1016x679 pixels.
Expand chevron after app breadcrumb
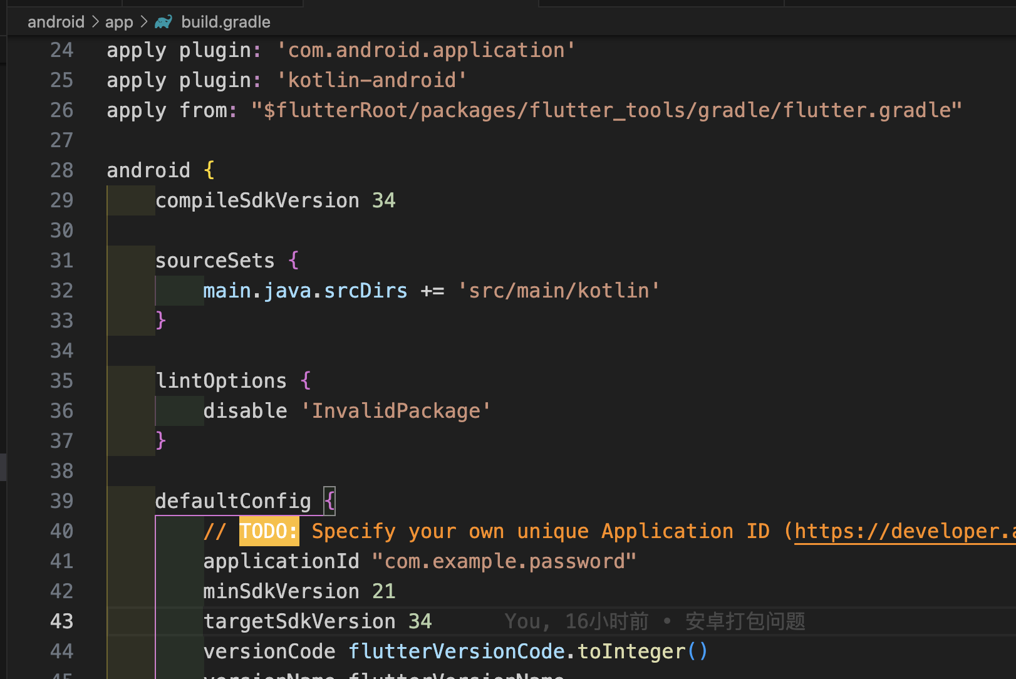click(144, 22)
